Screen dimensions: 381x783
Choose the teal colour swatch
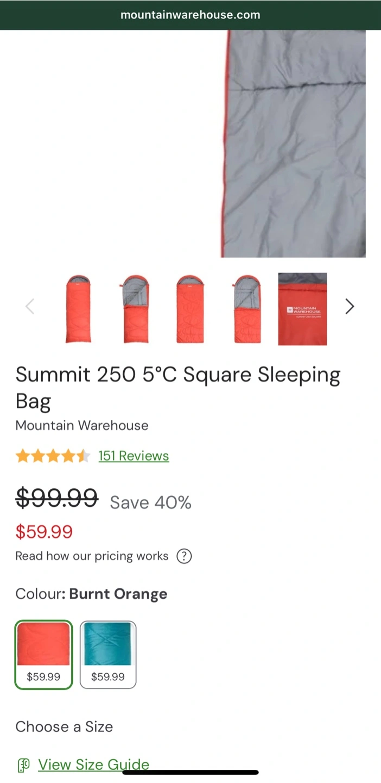(x=108, y=655)
